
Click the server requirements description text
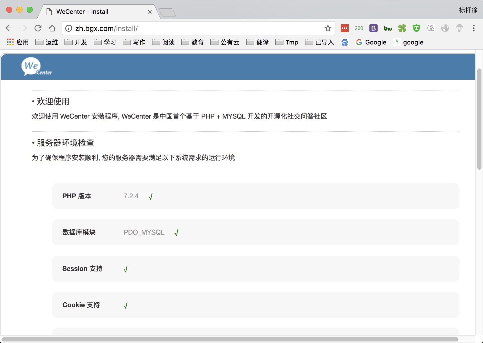133,158
